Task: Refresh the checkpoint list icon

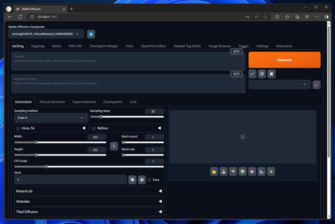Action: pos(91,34)
